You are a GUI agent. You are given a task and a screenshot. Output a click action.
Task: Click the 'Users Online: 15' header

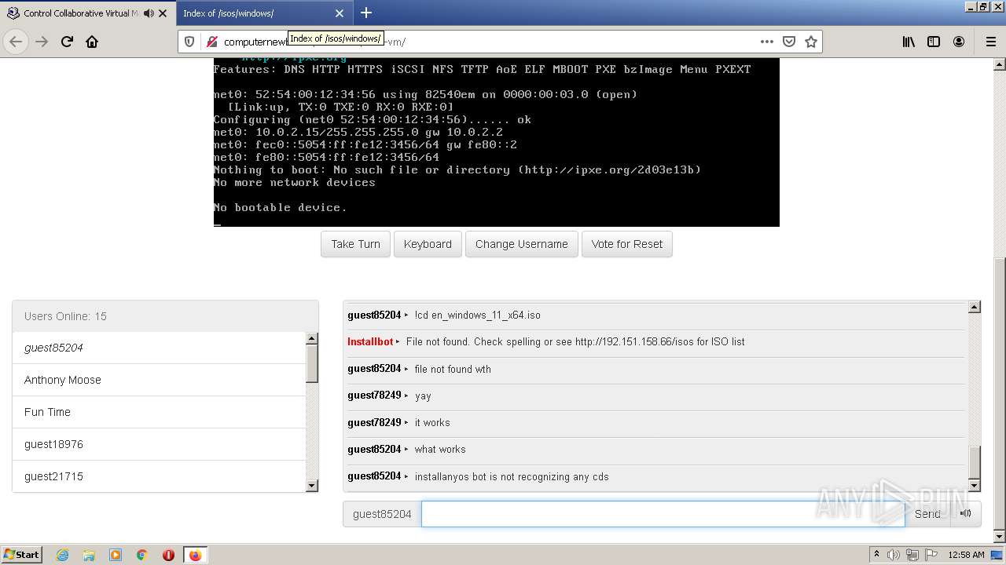tap(166, 316)
